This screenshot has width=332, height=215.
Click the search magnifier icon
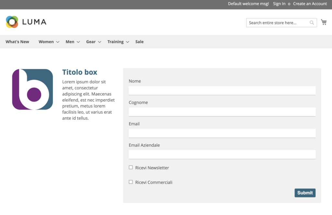(x=312, y=23)
